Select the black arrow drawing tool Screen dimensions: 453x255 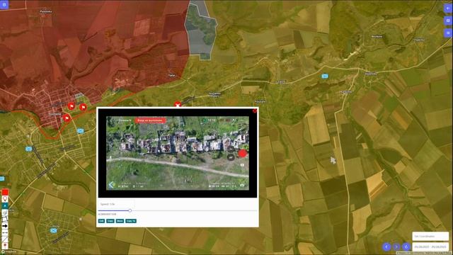(5, 226)
